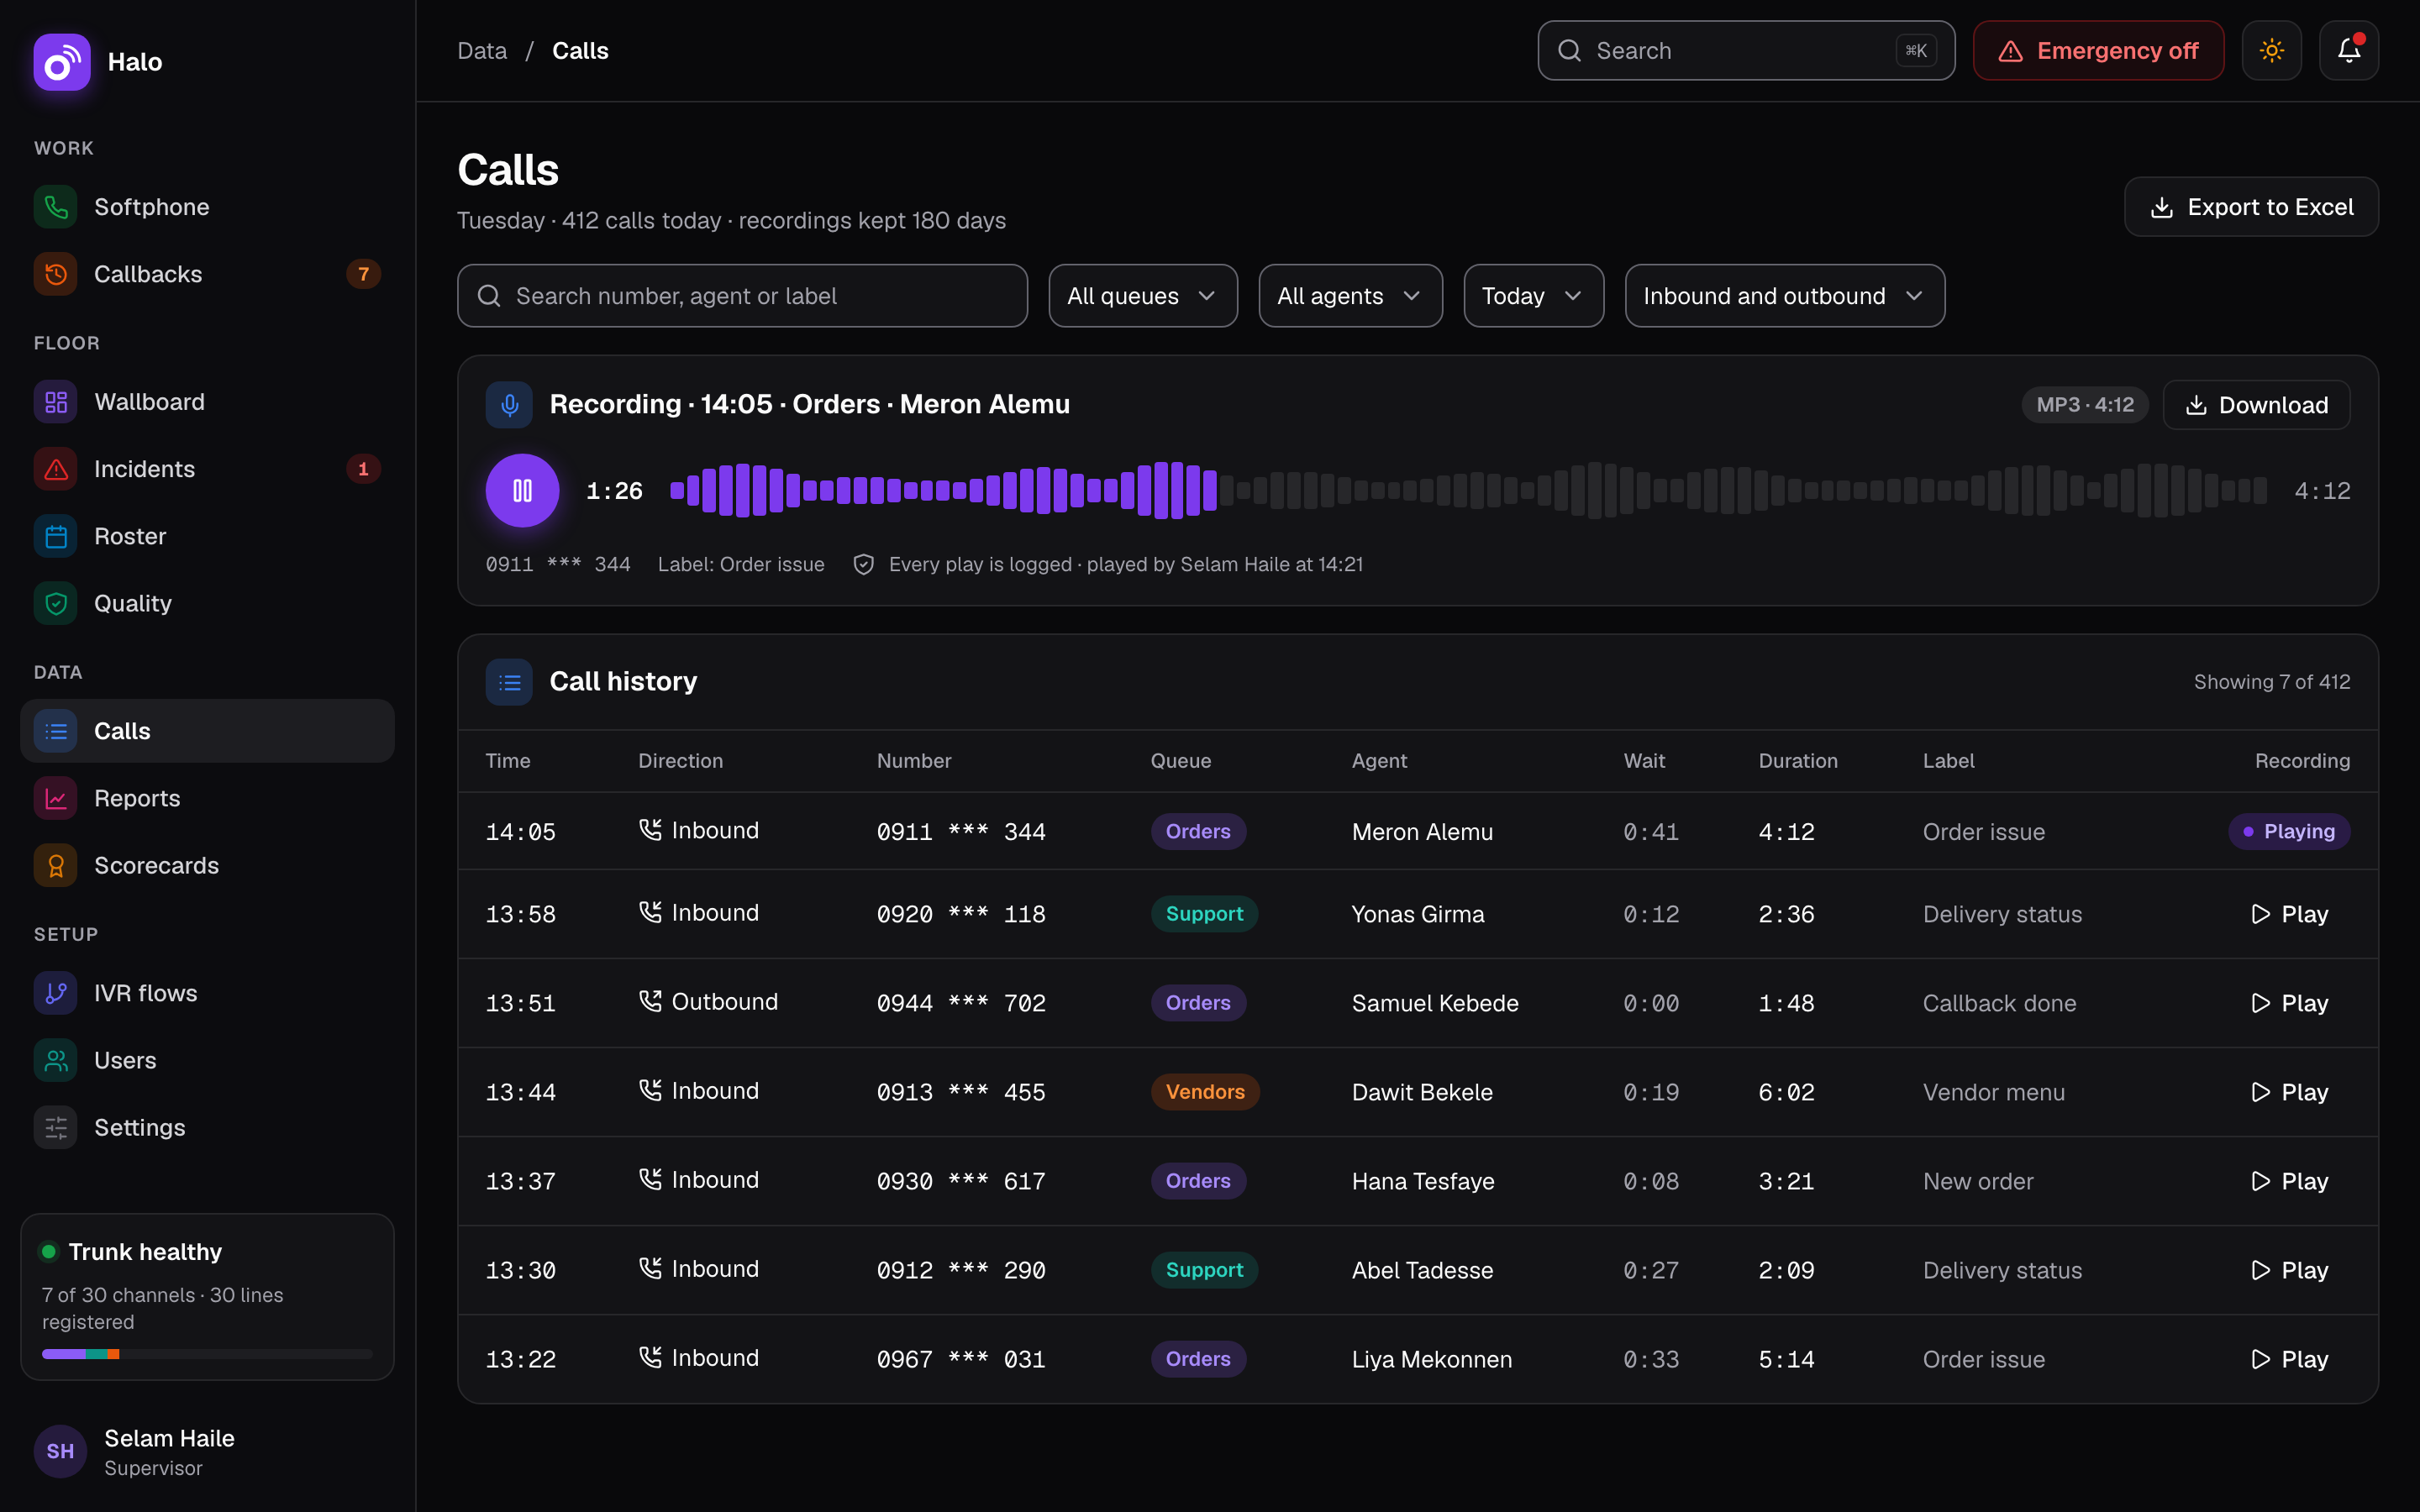The image size is (2420, 1512).
Task: Open the notifications bell
Action: [2349, 50]
